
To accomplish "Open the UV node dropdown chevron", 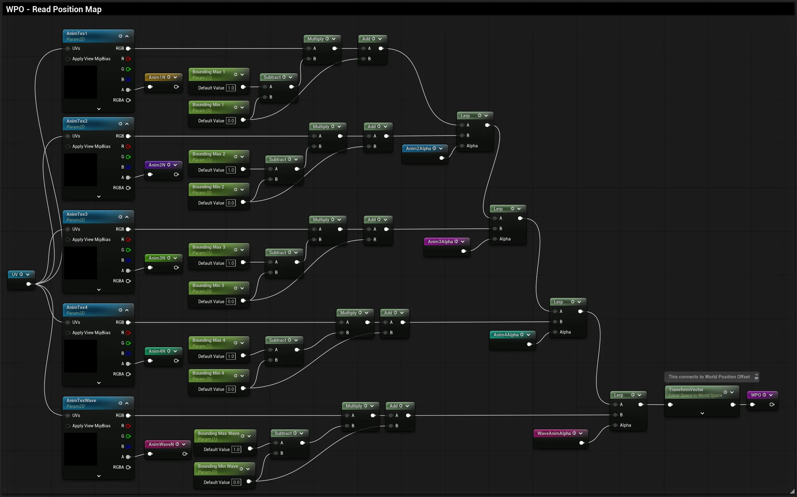I will (x=28, y=275).
